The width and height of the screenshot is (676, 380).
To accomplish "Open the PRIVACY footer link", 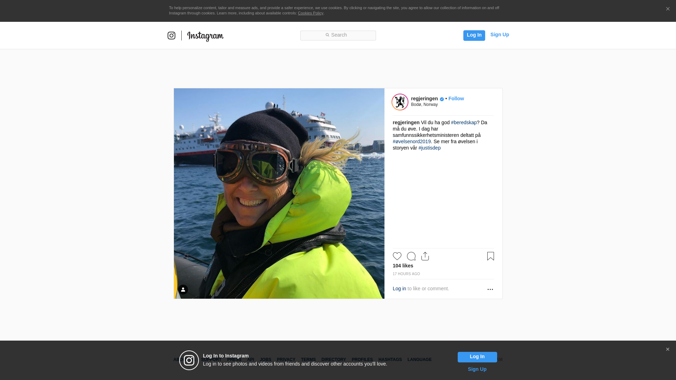I will (286, 360).
